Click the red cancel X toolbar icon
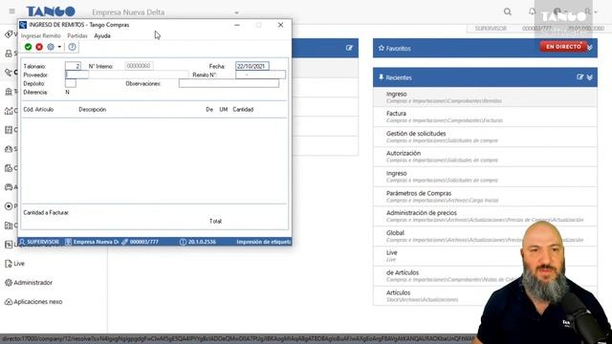612x344 pixels. point(39,47)
